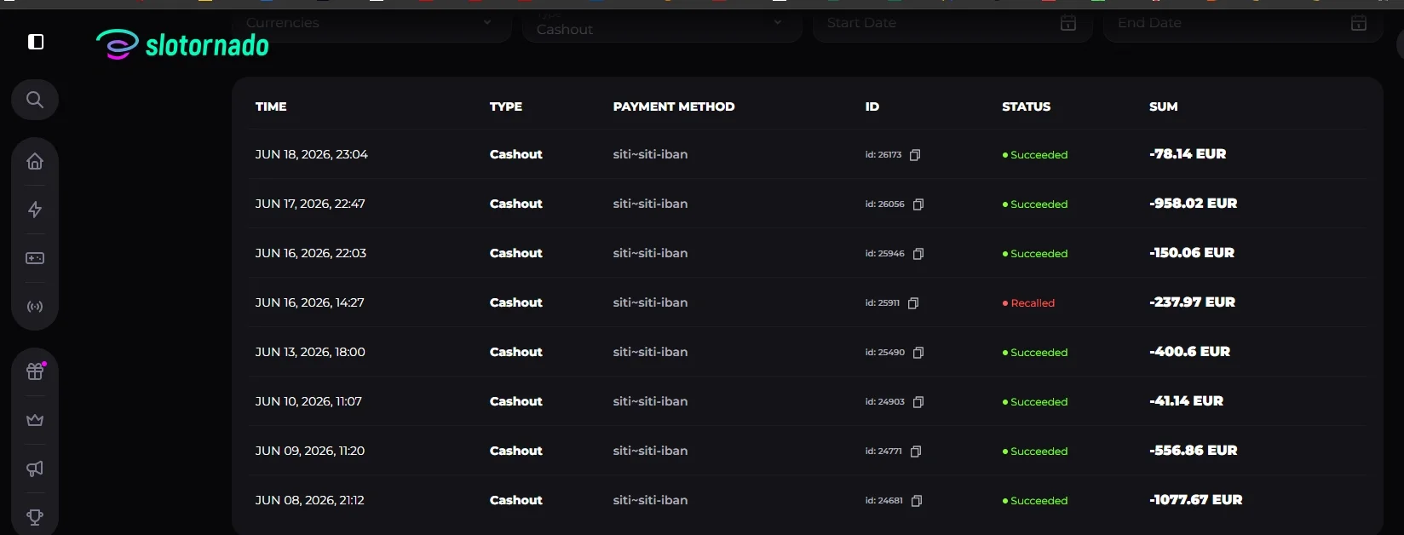1404x535 pixels.
Task: Open the lightning bolt sidebar icon
Action: pyautogui.click(x=35, y=210)
